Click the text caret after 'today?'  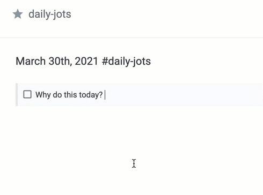coord(105,95)
